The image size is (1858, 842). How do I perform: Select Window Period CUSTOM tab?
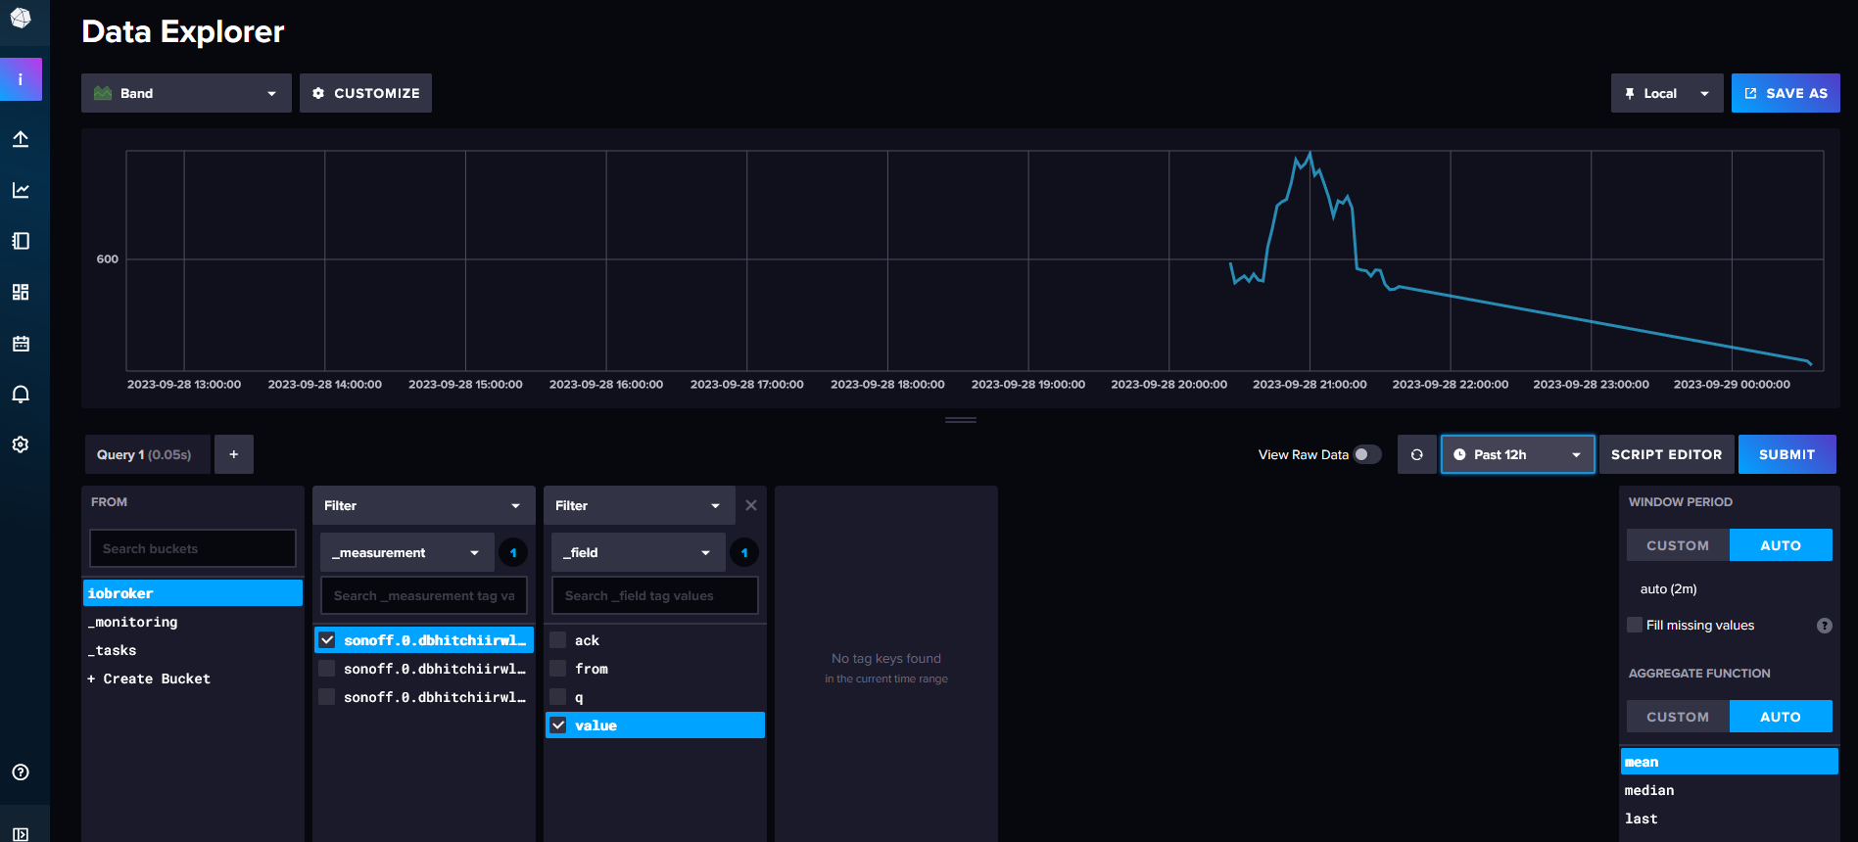[1678, 545]
